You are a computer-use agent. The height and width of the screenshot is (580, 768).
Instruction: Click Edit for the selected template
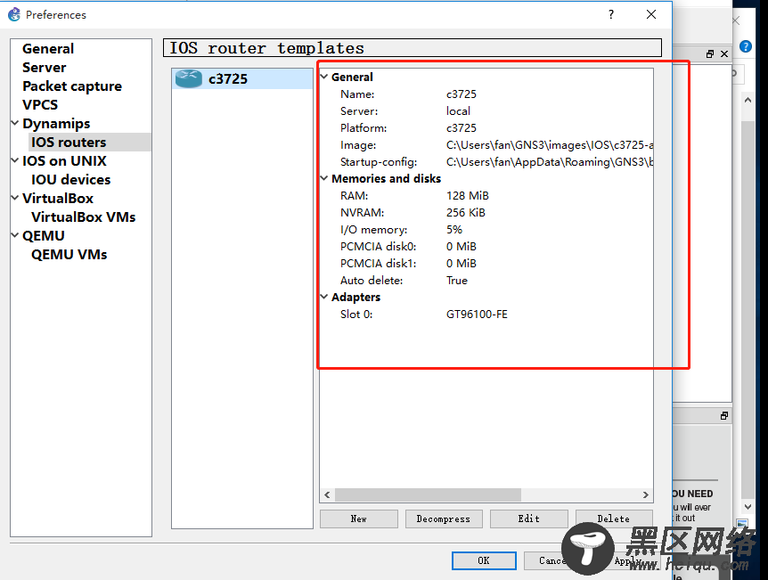pos(529,519)
